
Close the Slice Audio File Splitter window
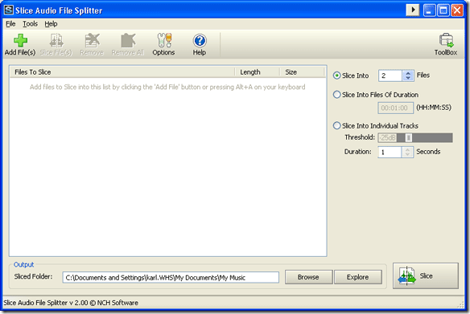pyautogui.click(x=457, y=10)
